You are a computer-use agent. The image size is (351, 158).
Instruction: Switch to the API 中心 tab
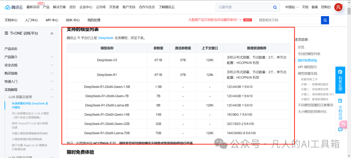tap(52, 20)
